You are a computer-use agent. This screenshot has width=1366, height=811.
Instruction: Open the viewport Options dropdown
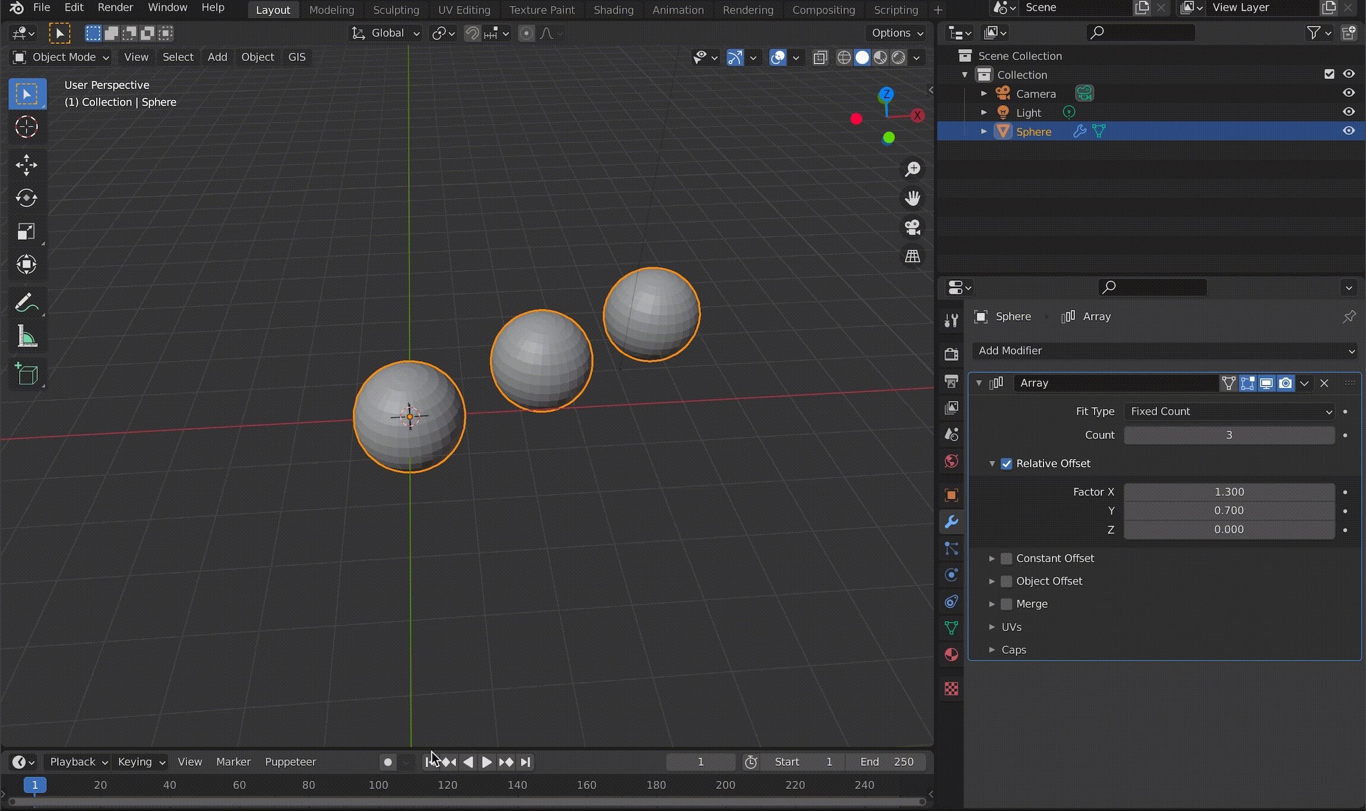coord(897,33)
